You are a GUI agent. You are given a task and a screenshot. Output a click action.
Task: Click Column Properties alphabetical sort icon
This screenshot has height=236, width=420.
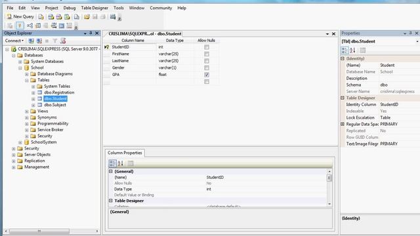[x=121, y=163]
